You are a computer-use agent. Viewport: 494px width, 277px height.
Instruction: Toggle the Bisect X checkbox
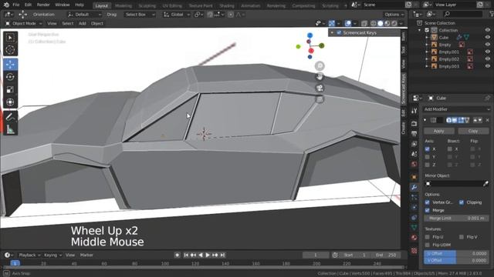tap(449, 149)
